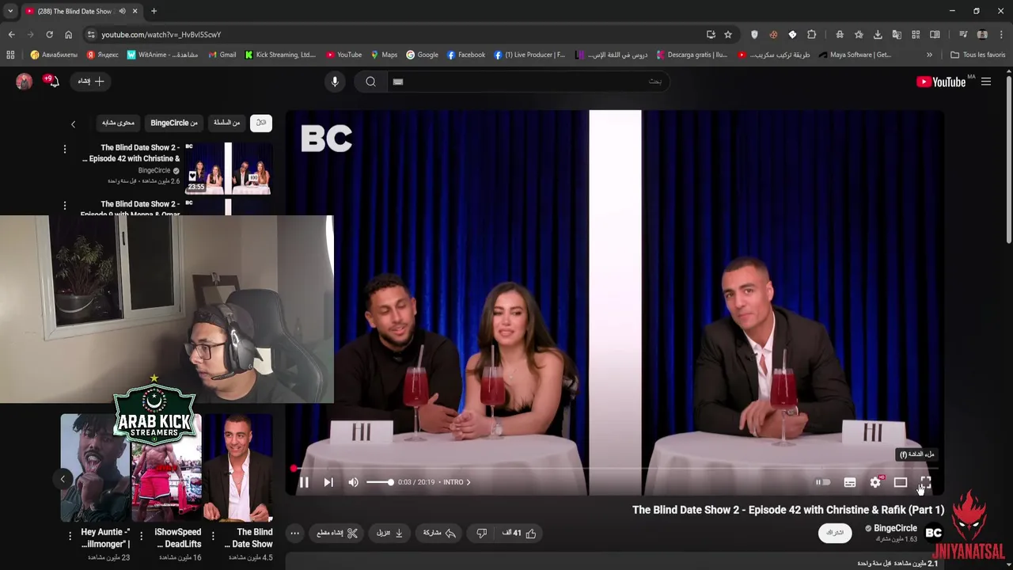Reload the page

tap(49, 34)
